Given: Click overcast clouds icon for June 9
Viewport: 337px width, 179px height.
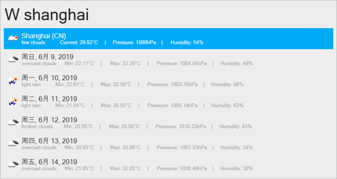Looking at the screenshot, I should (13, 59).
